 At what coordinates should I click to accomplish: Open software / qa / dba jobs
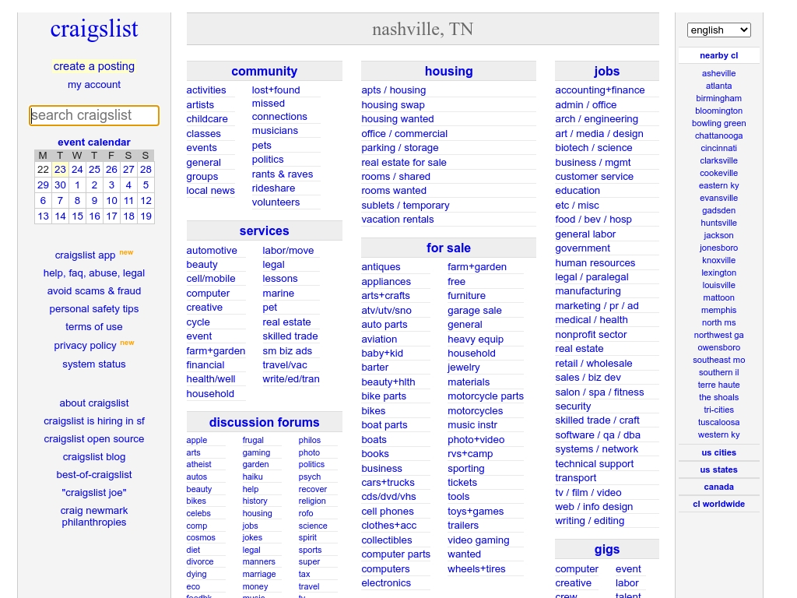(598, 435)
